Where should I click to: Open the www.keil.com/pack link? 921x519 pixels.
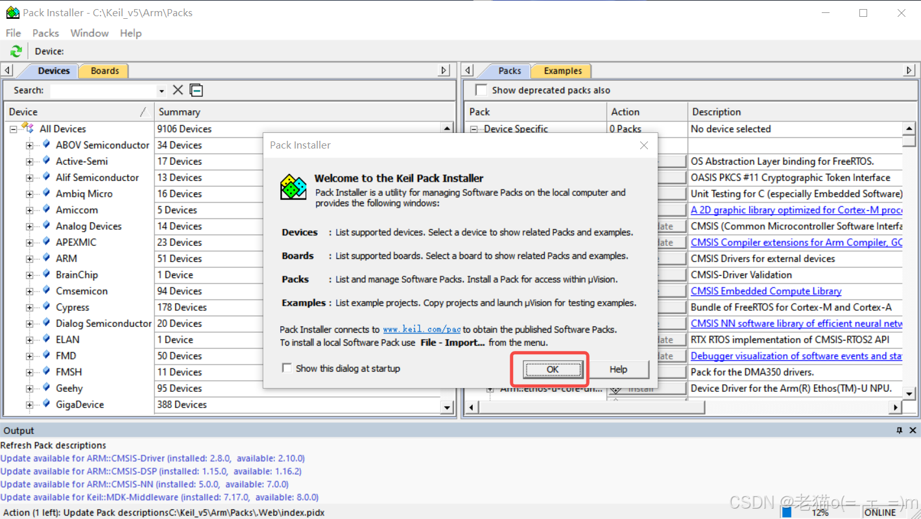pyautogui.click(x=422, y=330)
